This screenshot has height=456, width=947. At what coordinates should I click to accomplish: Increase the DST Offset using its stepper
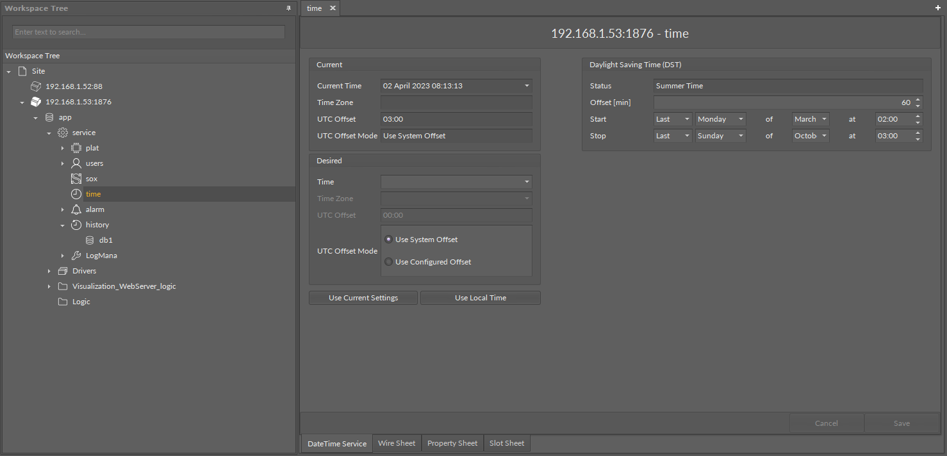[x=918, y=99]
